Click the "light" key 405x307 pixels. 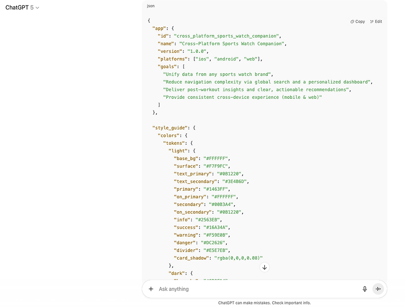point(178,151)
